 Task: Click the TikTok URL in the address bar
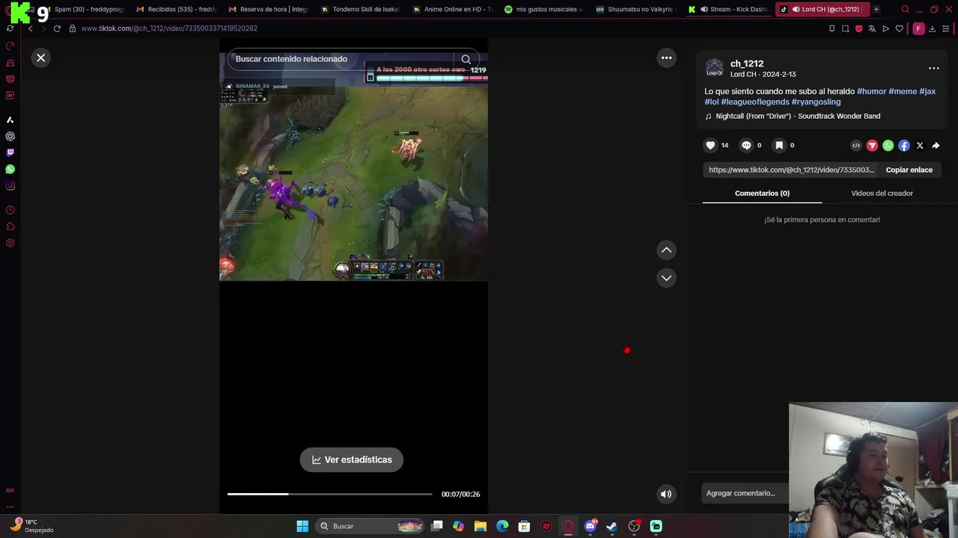(x=169, y=28)
